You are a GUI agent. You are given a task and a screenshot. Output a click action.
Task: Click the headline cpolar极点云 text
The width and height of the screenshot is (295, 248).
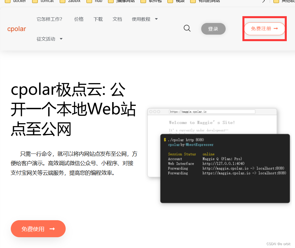[73, 109]
